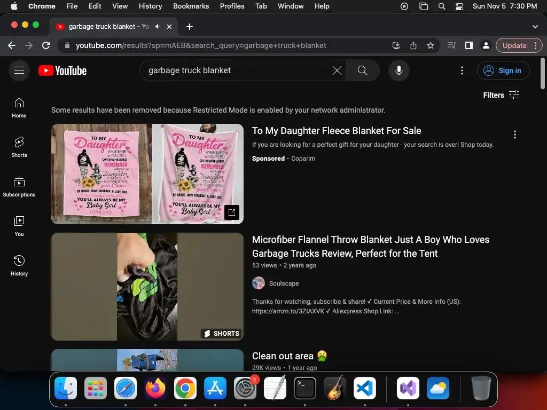This screenshot has width=547, height=410.
Task: Click Sign in button
Action: coord(503,70)
